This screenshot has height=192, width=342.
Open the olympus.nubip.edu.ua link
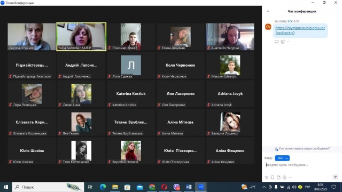click(x=300, y=30)
